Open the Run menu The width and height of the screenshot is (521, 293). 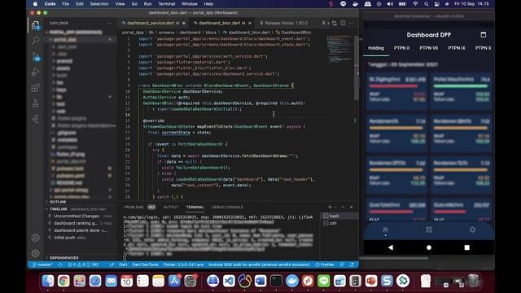pos(147,4)
